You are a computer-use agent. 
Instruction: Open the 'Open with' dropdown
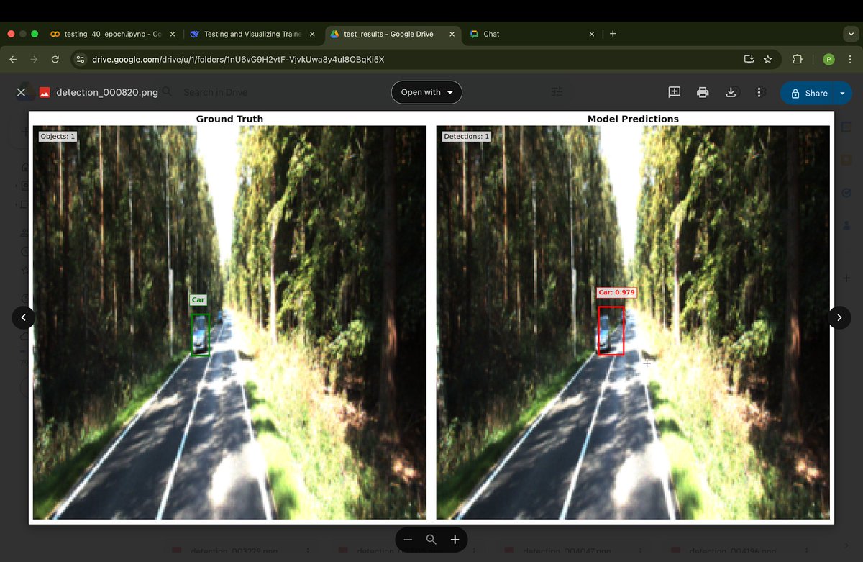click(x=426, y=92)
